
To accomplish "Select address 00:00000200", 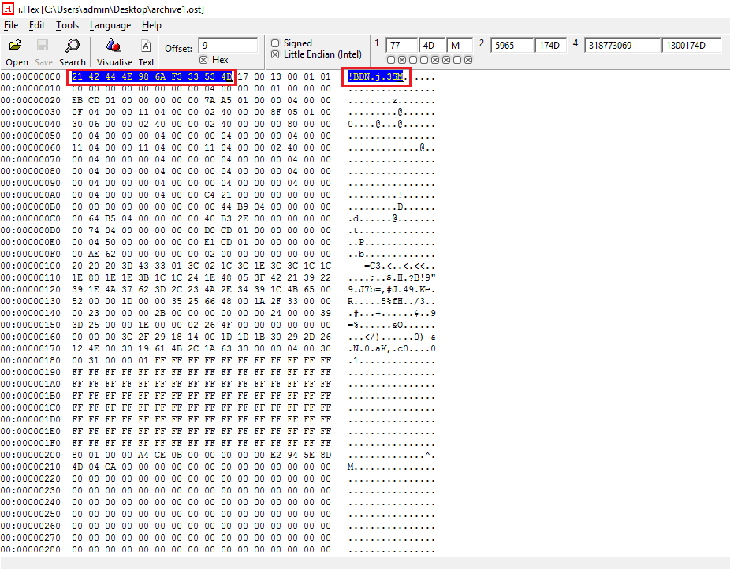I will pos(31,455).
